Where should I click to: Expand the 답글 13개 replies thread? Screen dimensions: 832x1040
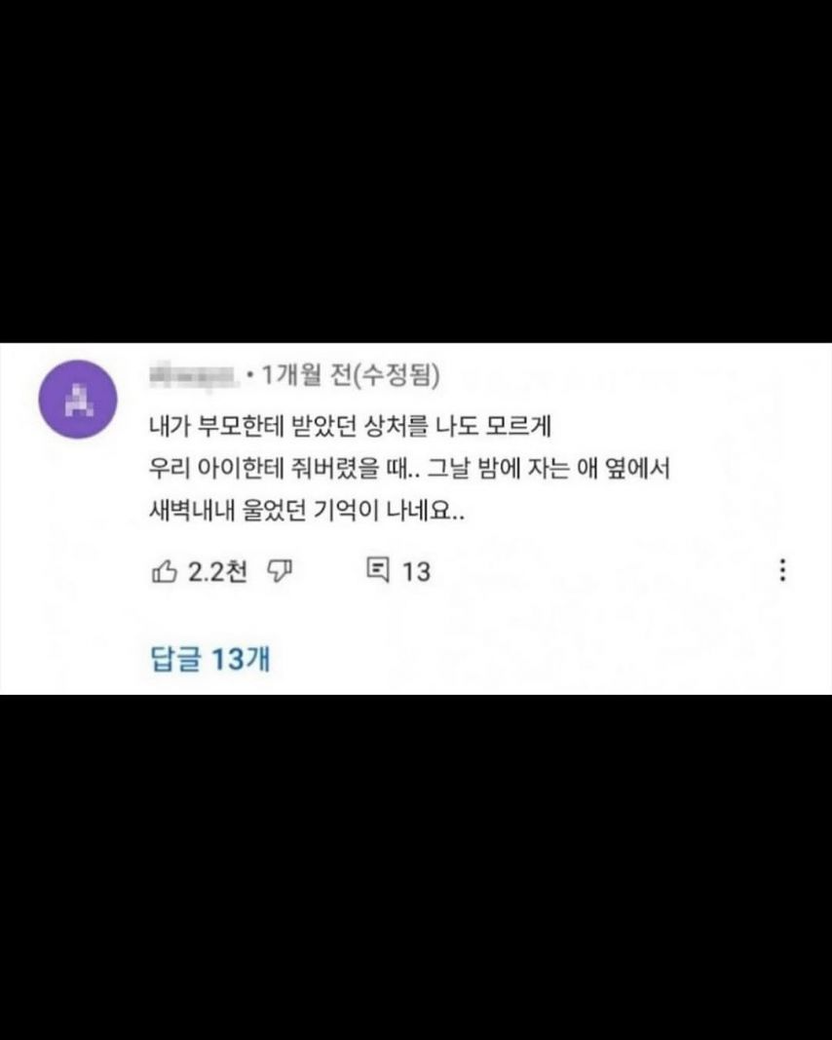[210, 658]
